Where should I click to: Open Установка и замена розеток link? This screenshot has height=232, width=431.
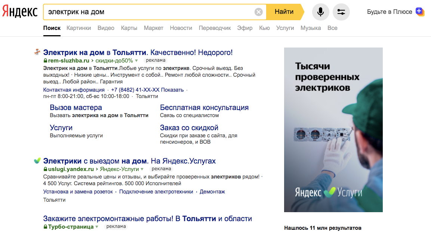(x=78, y=192)
